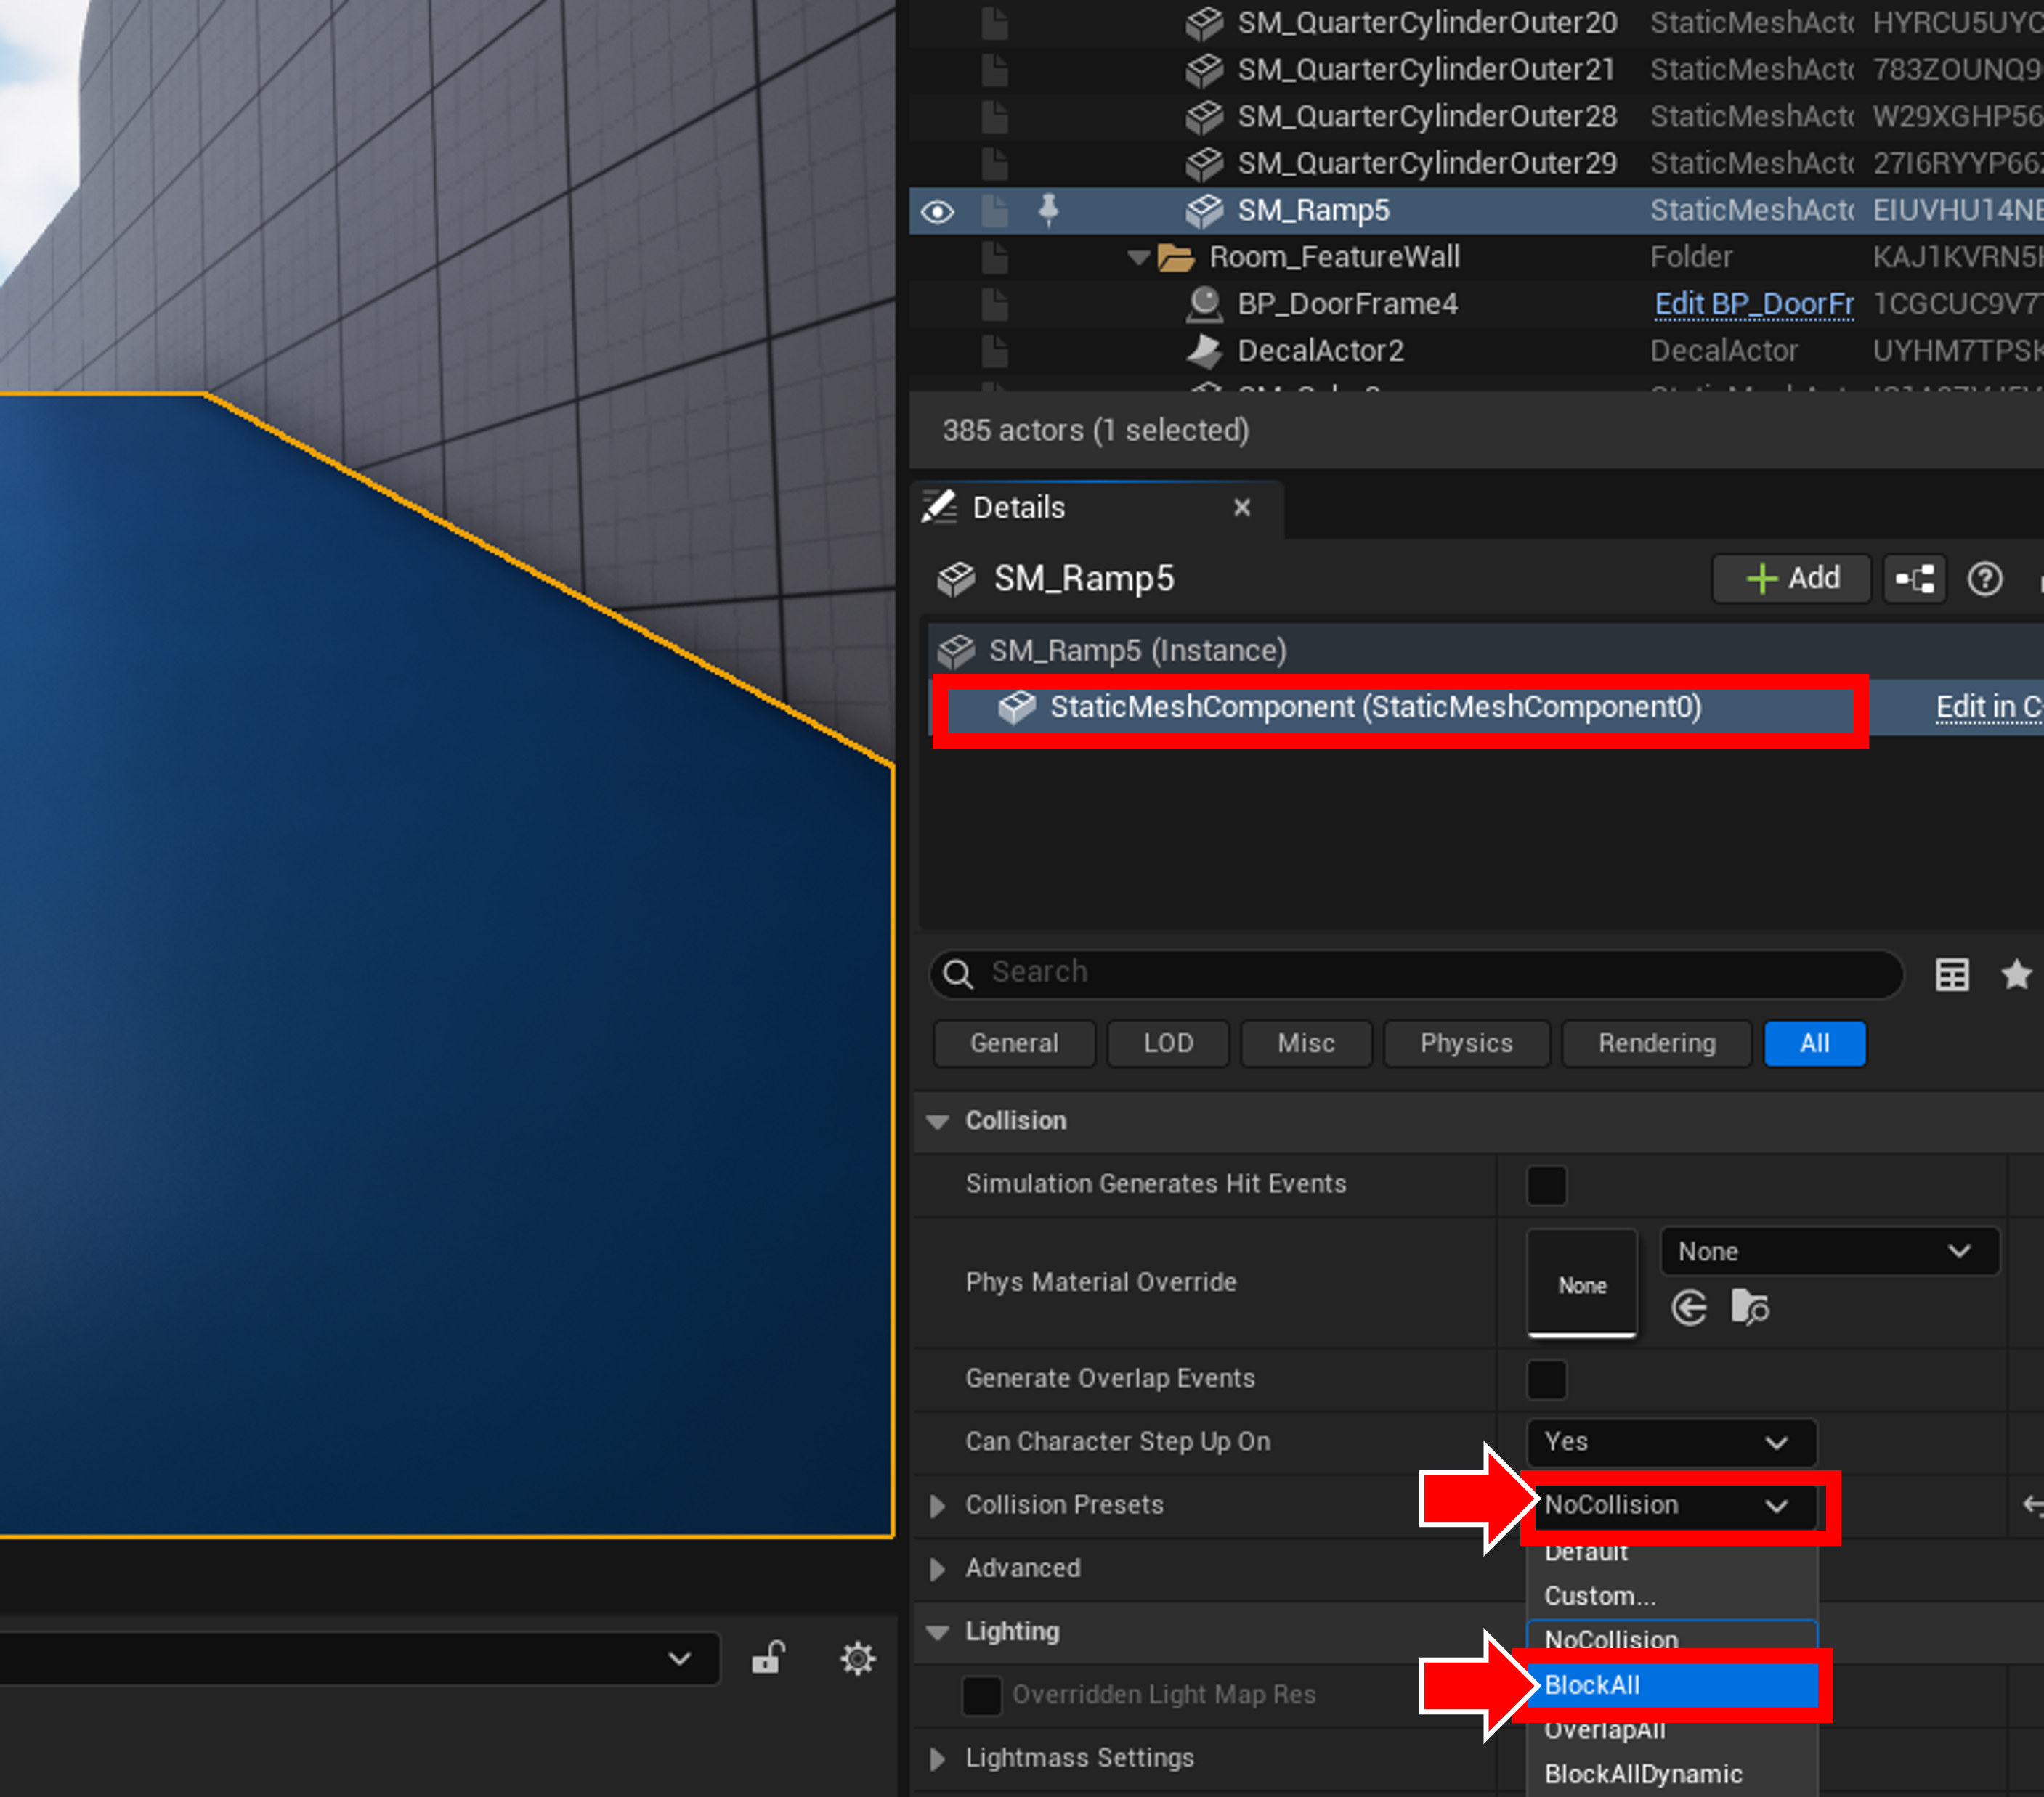2044x1797 pixels.
Task: Click the viewport settings gear icon
Action: (857, 1659)
